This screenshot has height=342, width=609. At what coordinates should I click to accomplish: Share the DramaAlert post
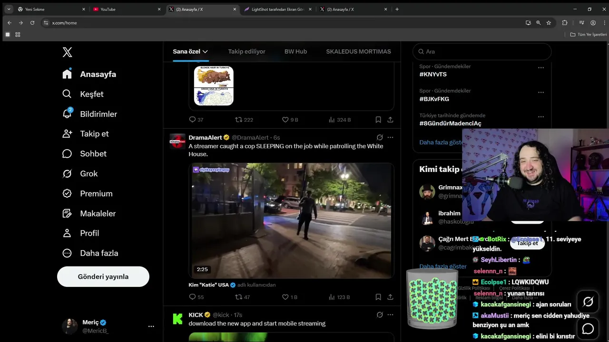(x=390, y=297)
